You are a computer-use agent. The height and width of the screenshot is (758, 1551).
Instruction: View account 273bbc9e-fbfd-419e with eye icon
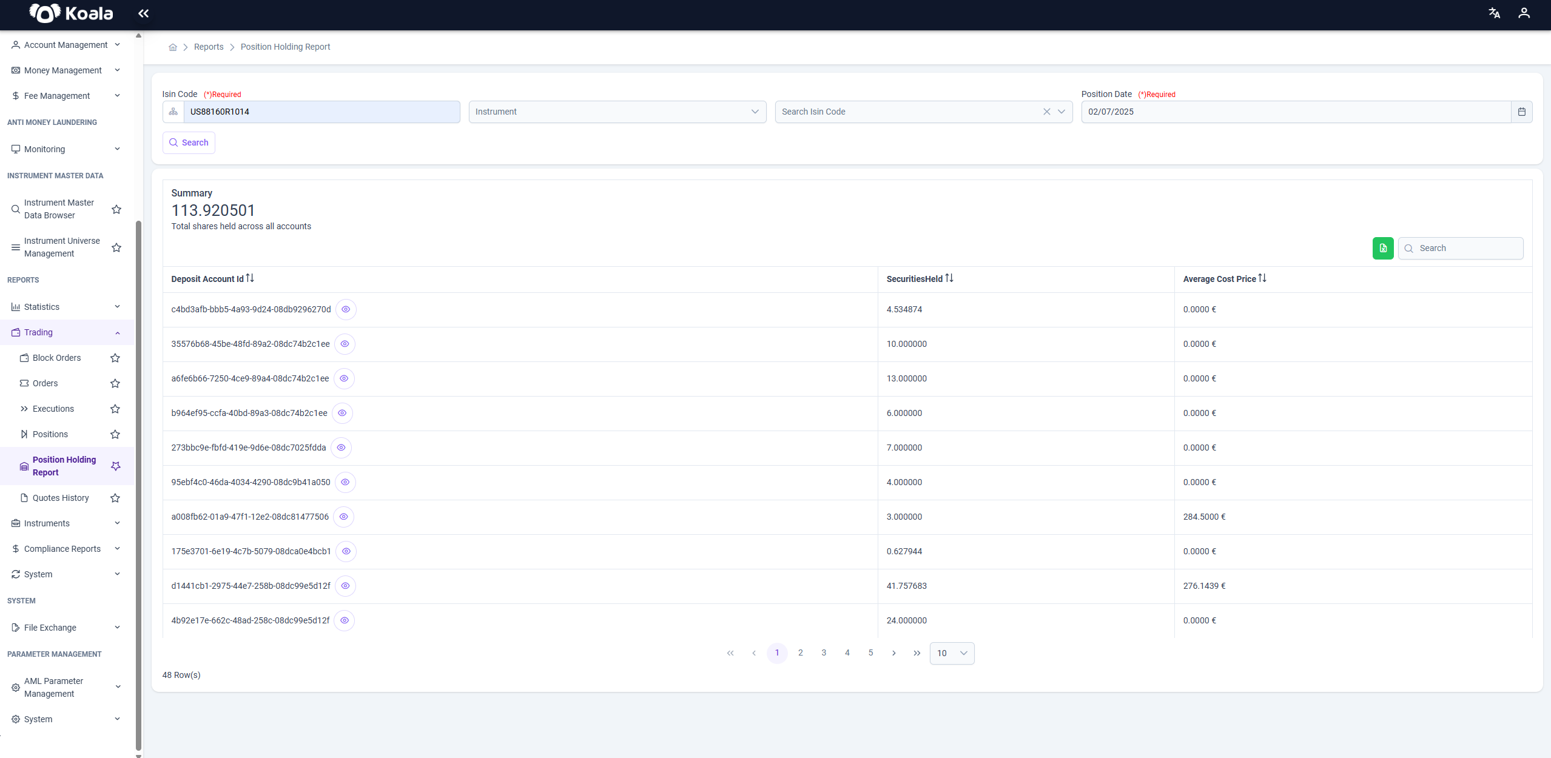tap(341, 448)
